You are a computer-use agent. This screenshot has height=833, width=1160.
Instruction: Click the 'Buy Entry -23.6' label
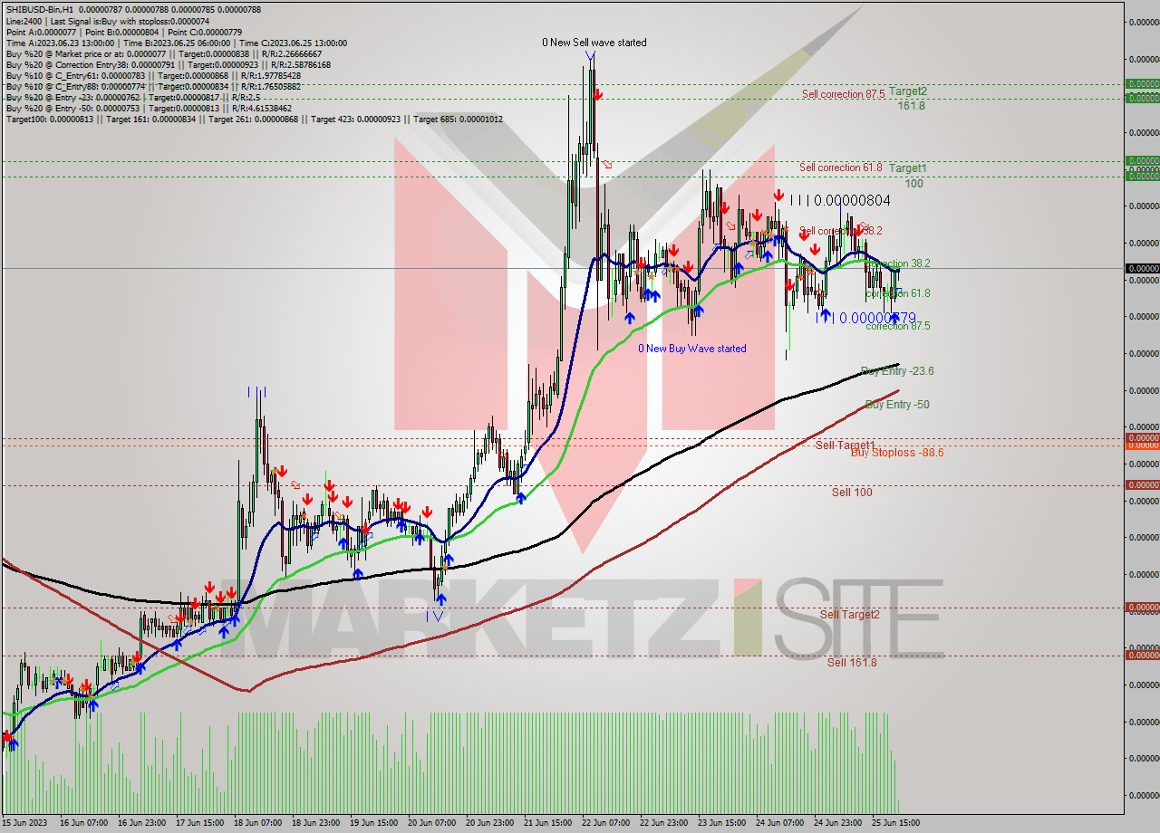897,371
